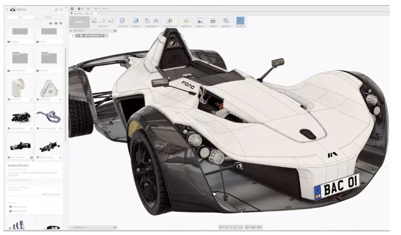Image resolution: width=401 pixels, height=235 pixels.
Task: Go back from the Mono project
Action: tap(7, 10)
